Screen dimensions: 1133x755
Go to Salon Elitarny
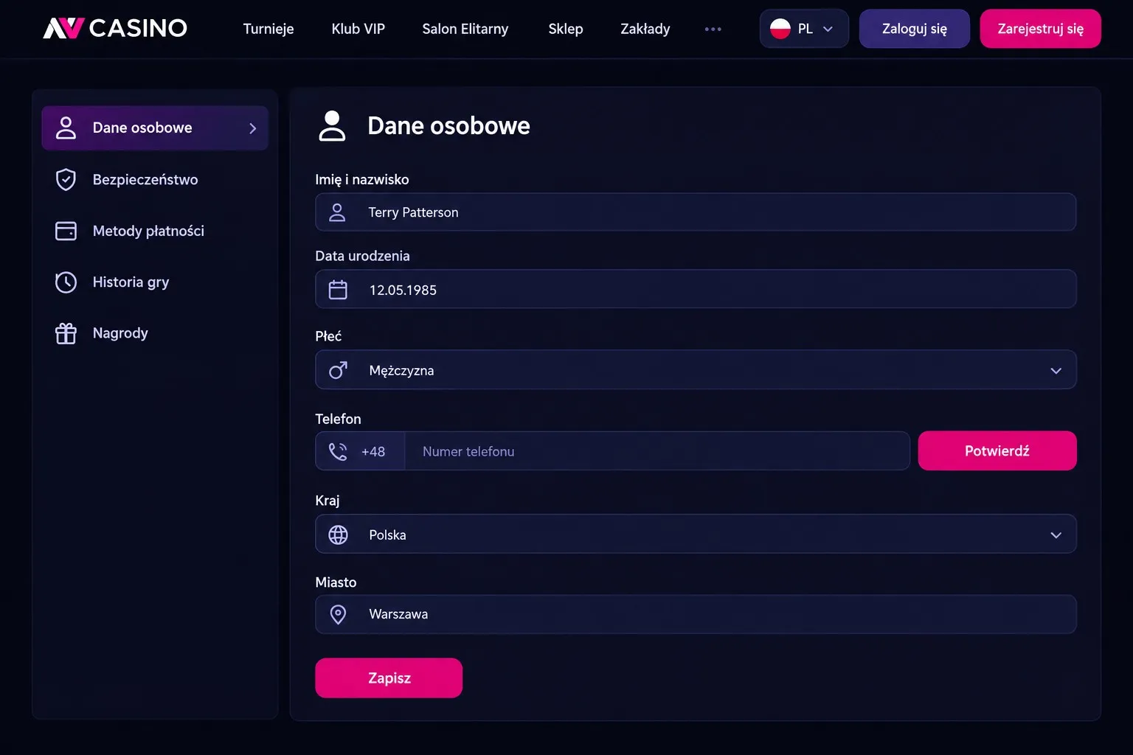[465, 29]
